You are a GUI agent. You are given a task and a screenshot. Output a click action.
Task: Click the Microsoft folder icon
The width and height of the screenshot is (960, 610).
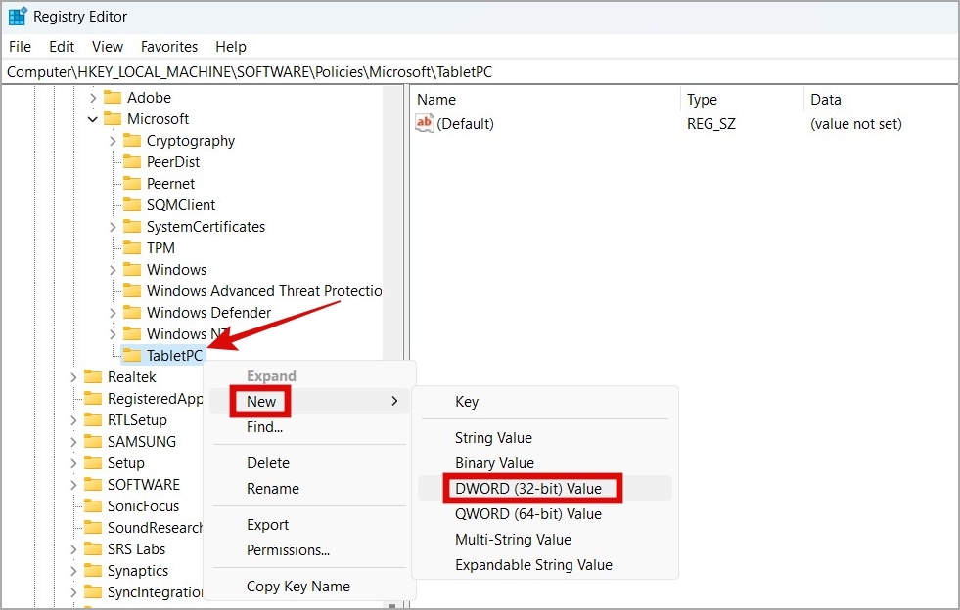(112, 118)
